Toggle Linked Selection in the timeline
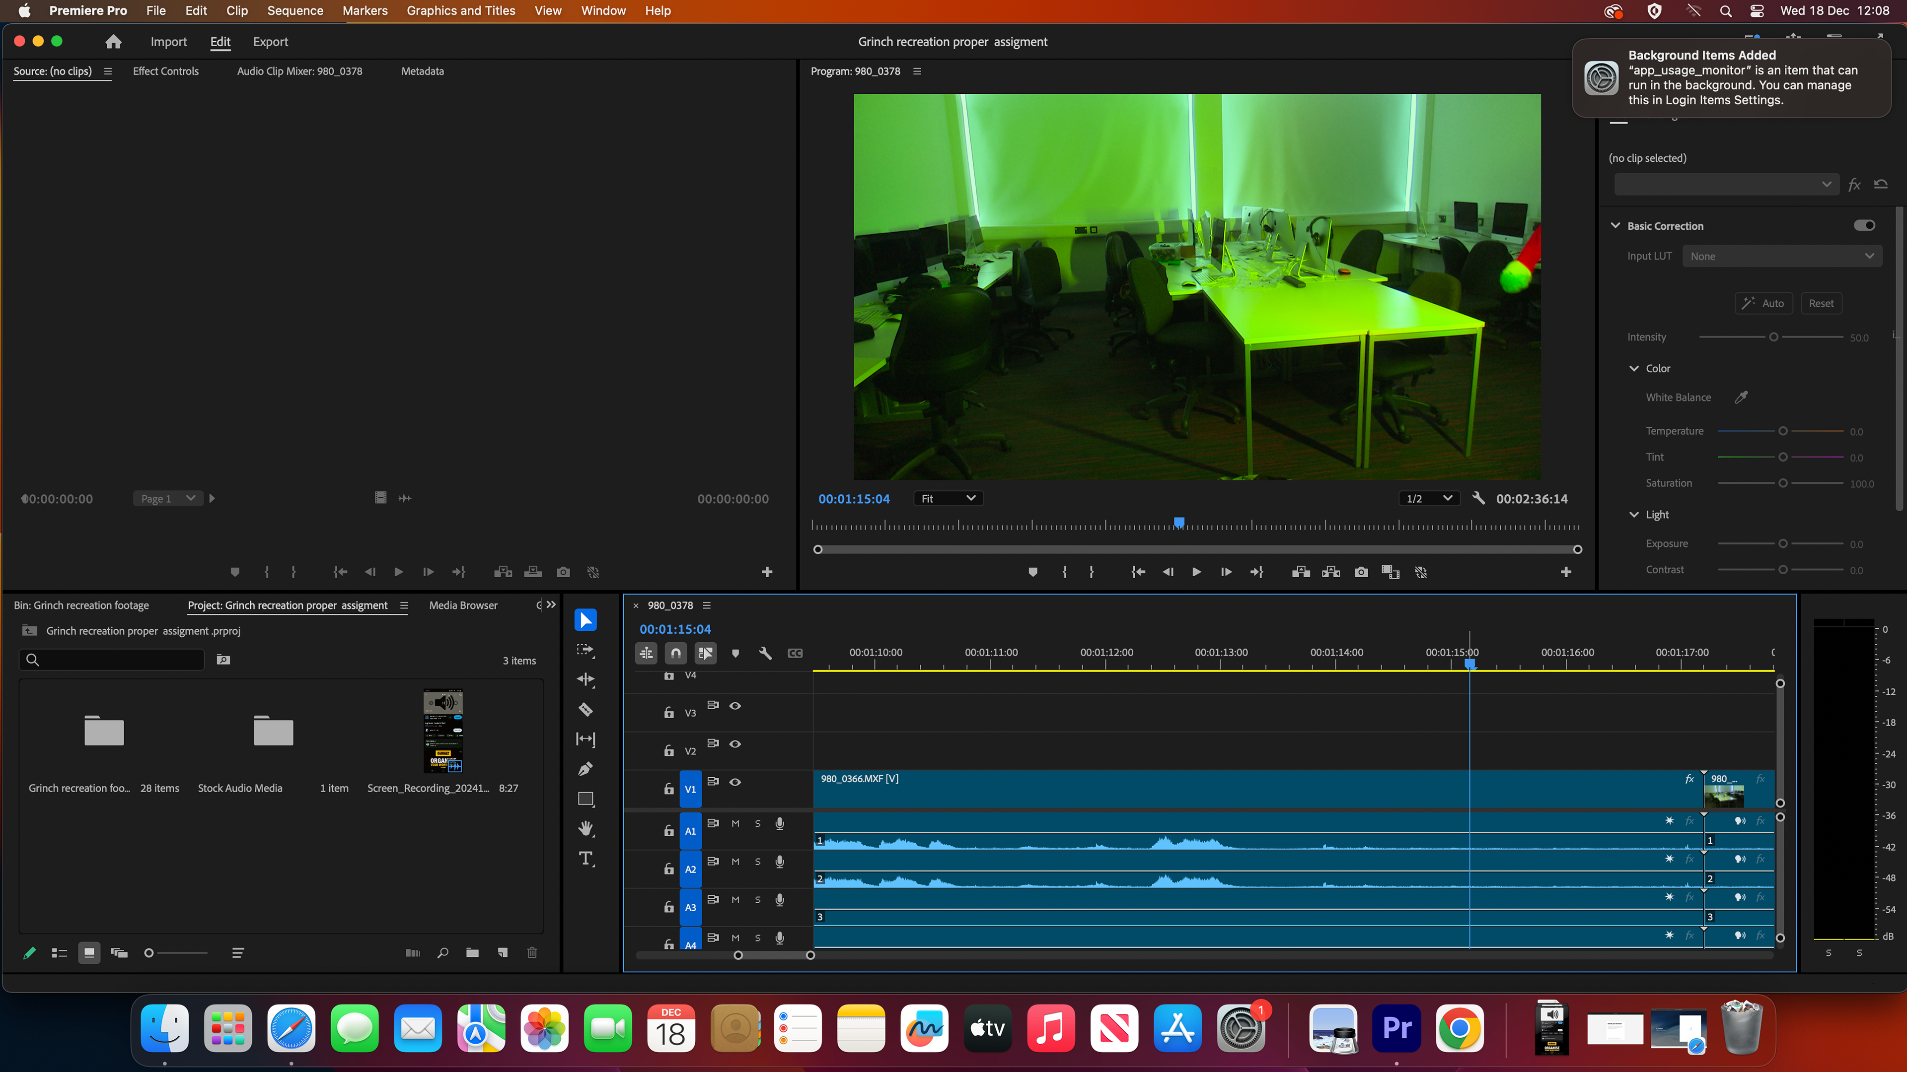This screenshot has width=1907, height=1072. point(705,653)
